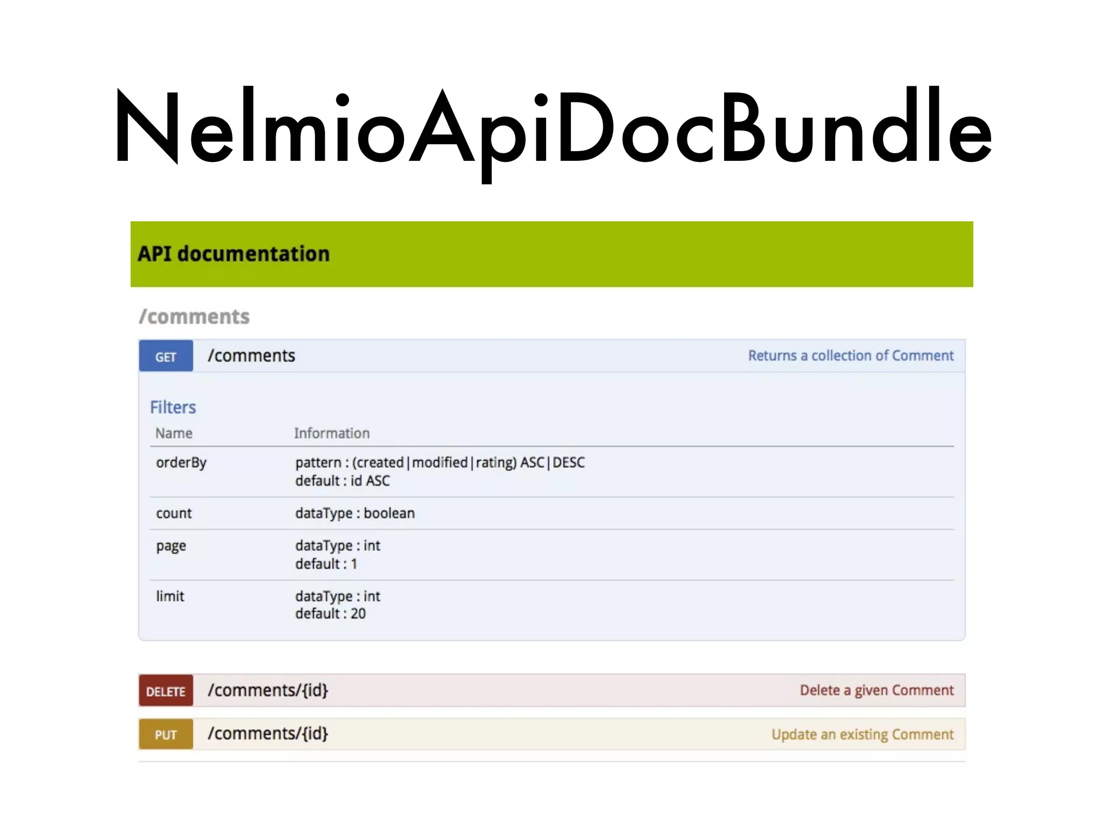Click the limit filter name
The width and height of the screenshot is (1105, 829).
click(x=170, y=596)
